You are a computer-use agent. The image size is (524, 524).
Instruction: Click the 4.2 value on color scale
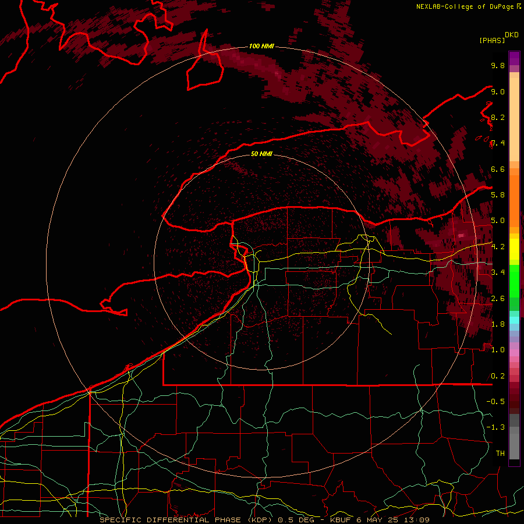point(498,247)
